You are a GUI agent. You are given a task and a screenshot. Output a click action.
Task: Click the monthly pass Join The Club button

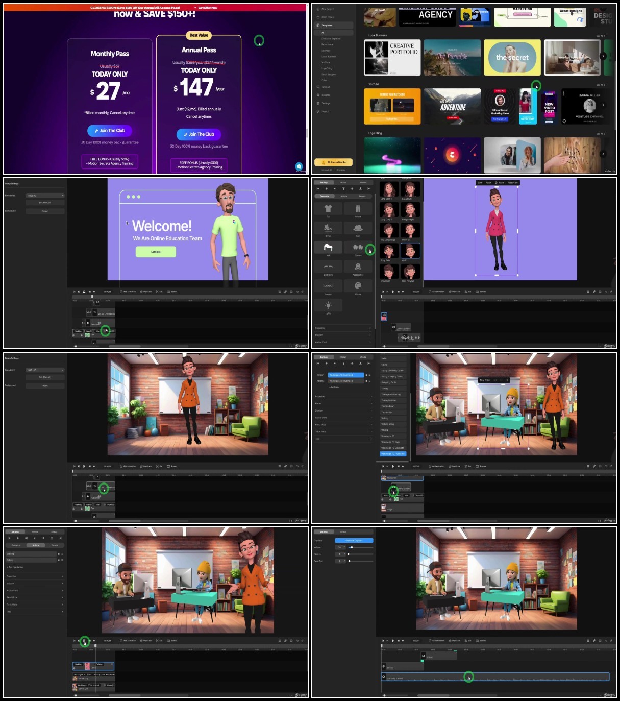pos(110,131)
